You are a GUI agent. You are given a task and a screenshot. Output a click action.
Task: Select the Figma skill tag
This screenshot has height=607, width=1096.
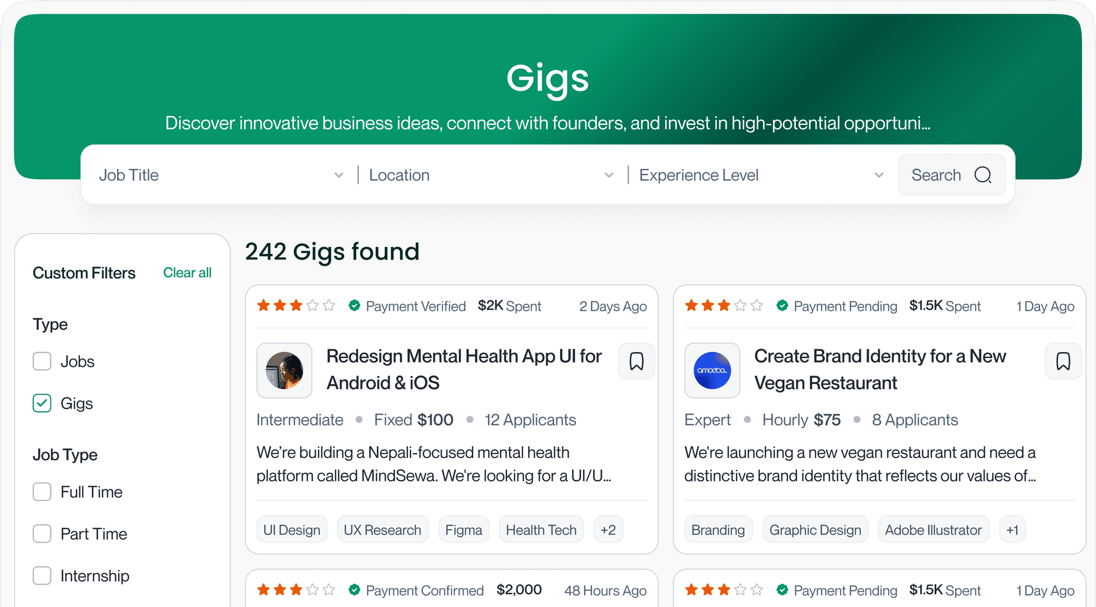[464, 530]
